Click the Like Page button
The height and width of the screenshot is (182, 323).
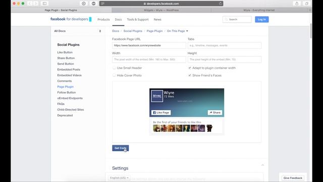(161, 112)
